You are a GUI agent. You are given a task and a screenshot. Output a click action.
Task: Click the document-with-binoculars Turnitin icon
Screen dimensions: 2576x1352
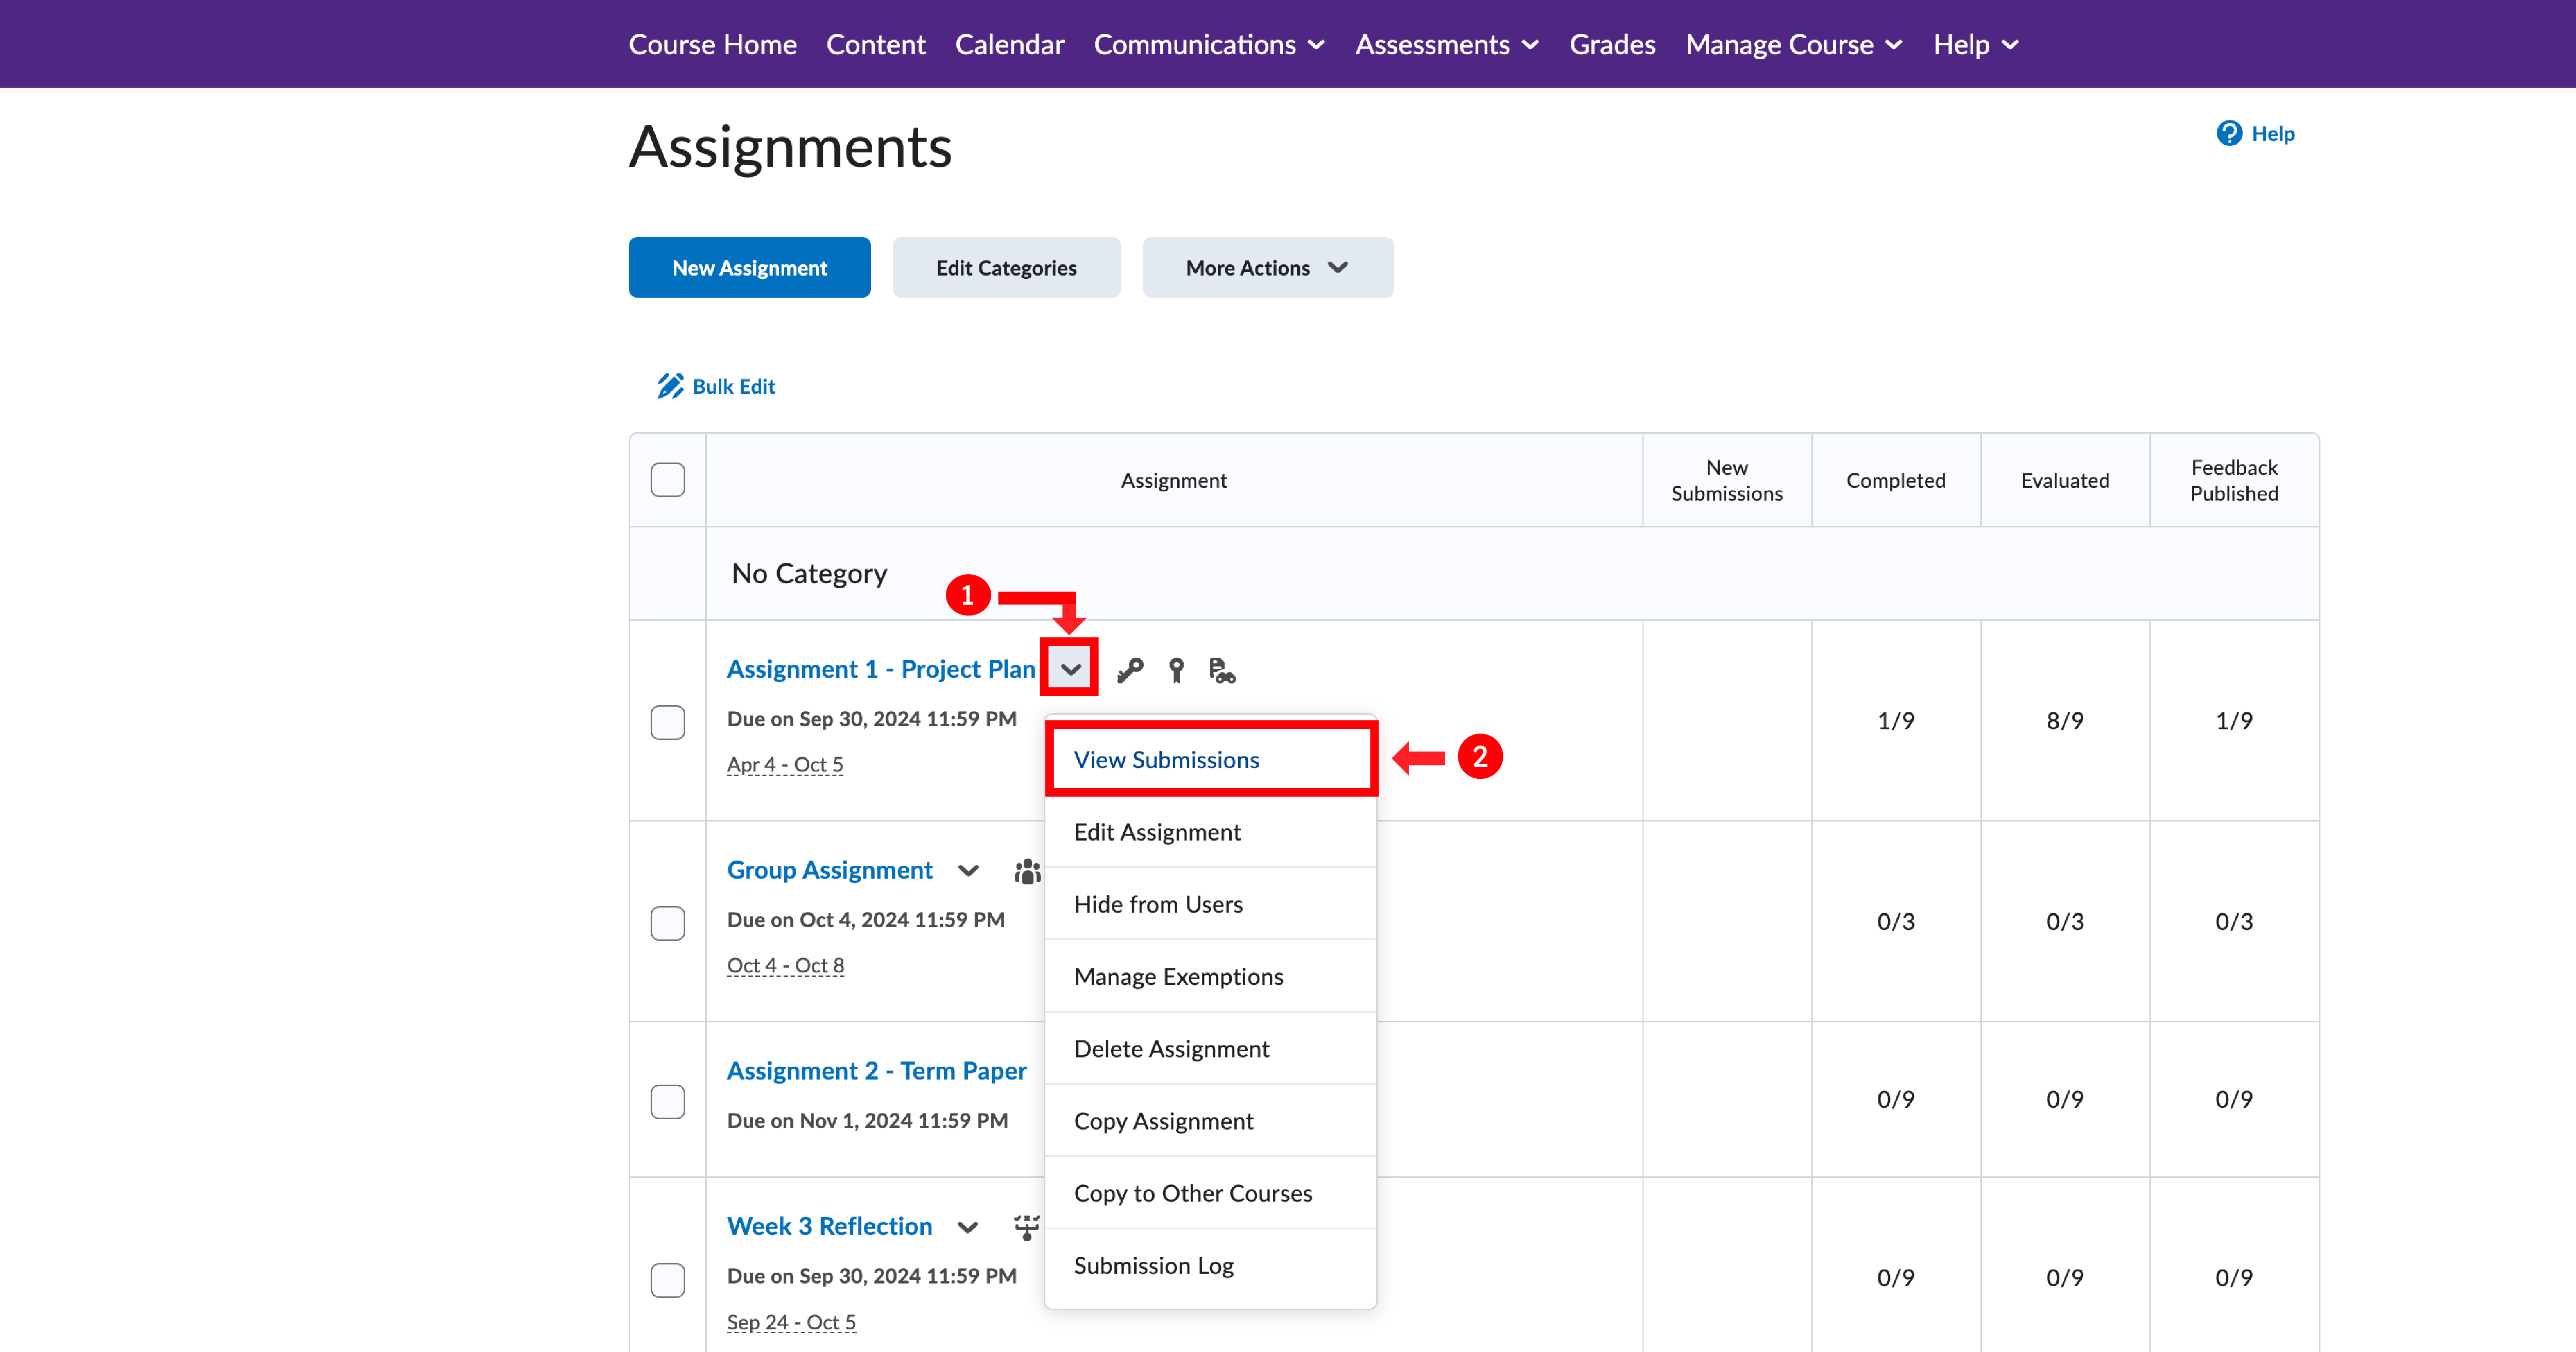click(1221, 670)
